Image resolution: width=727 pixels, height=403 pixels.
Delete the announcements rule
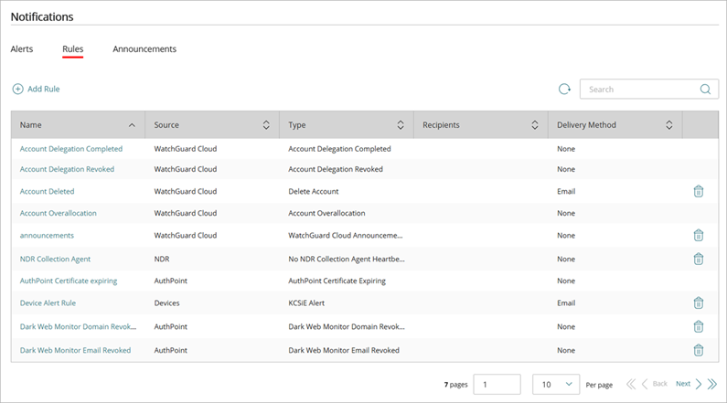[699, 236]
